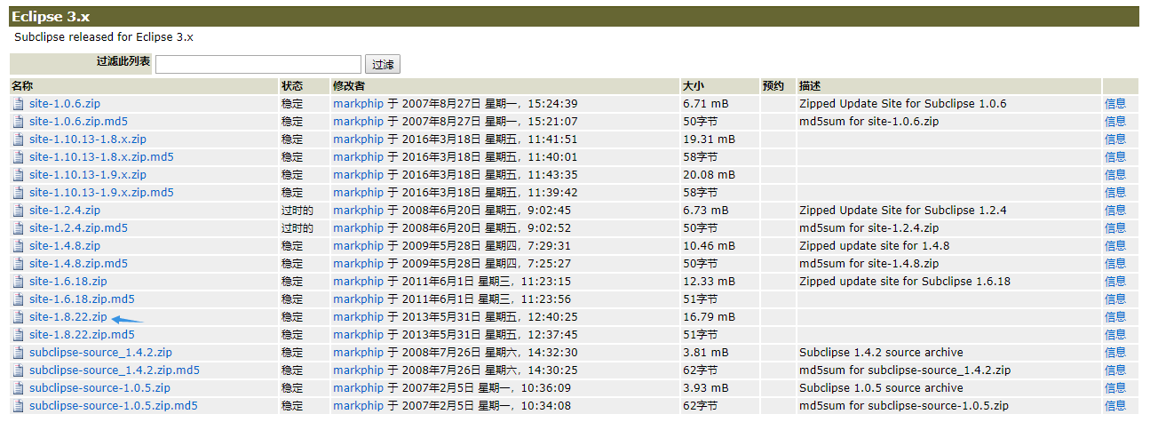This screenshot has height=430, width=1150.
Task: Click the file icon beside subclipse-source-1.0.5.zip.md5
Action: 18,406
